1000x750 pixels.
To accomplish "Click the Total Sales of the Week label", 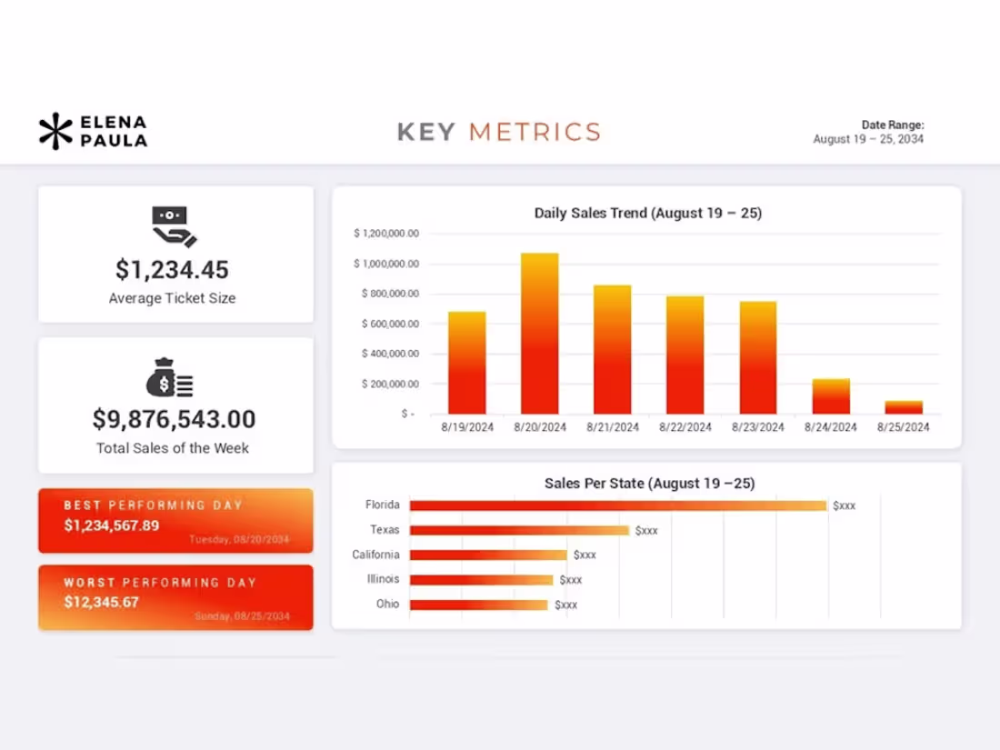I will [x=172, y=447].
